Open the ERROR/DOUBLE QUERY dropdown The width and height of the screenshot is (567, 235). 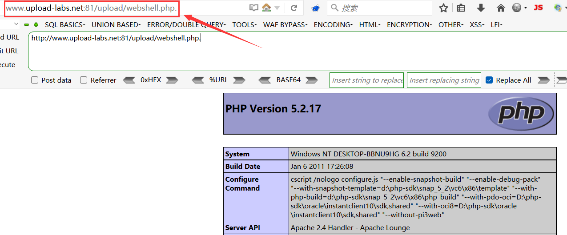coord(186,25)
